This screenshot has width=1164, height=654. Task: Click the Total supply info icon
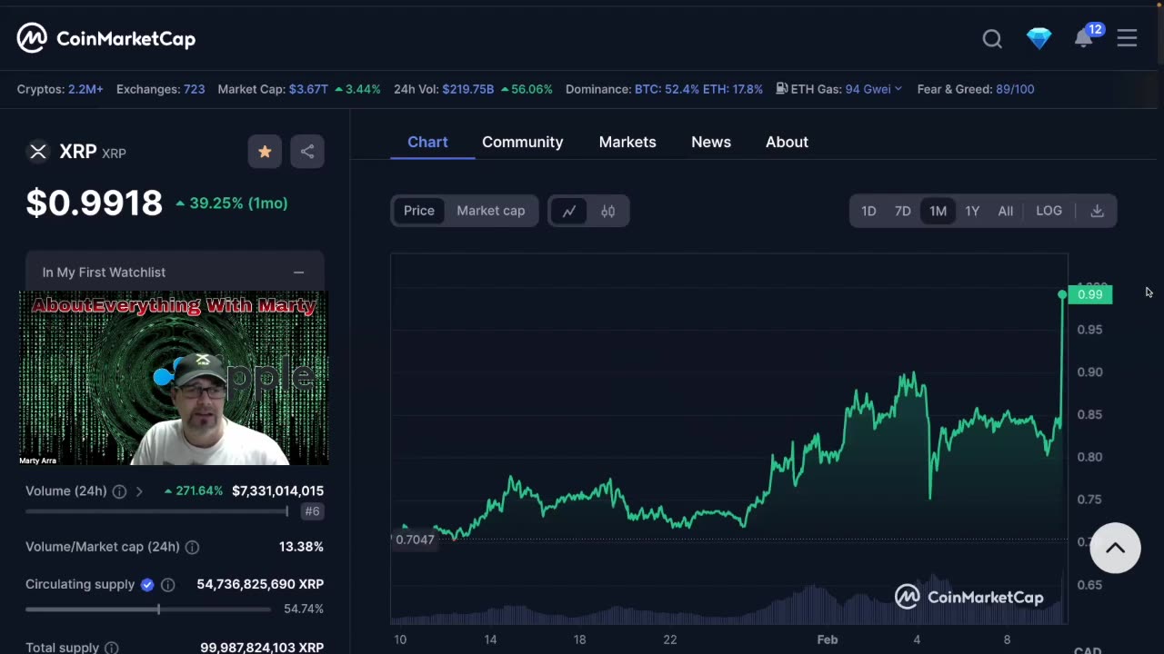click(111, 648)
